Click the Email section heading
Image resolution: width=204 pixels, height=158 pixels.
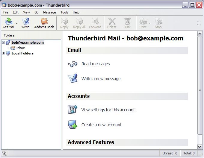point(74,50)
